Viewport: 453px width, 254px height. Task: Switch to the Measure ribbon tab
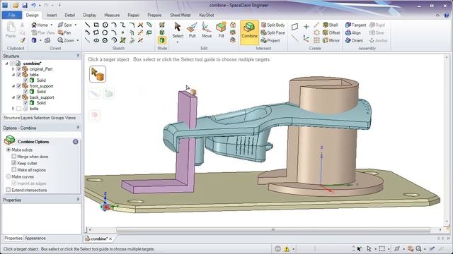coord(112,15)
